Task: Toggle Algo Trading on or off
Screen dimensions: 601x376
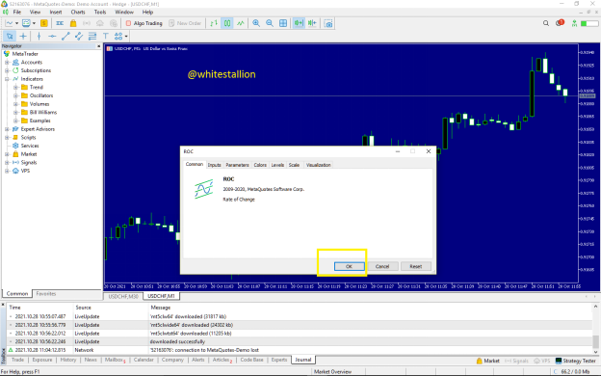Action: 144,23
